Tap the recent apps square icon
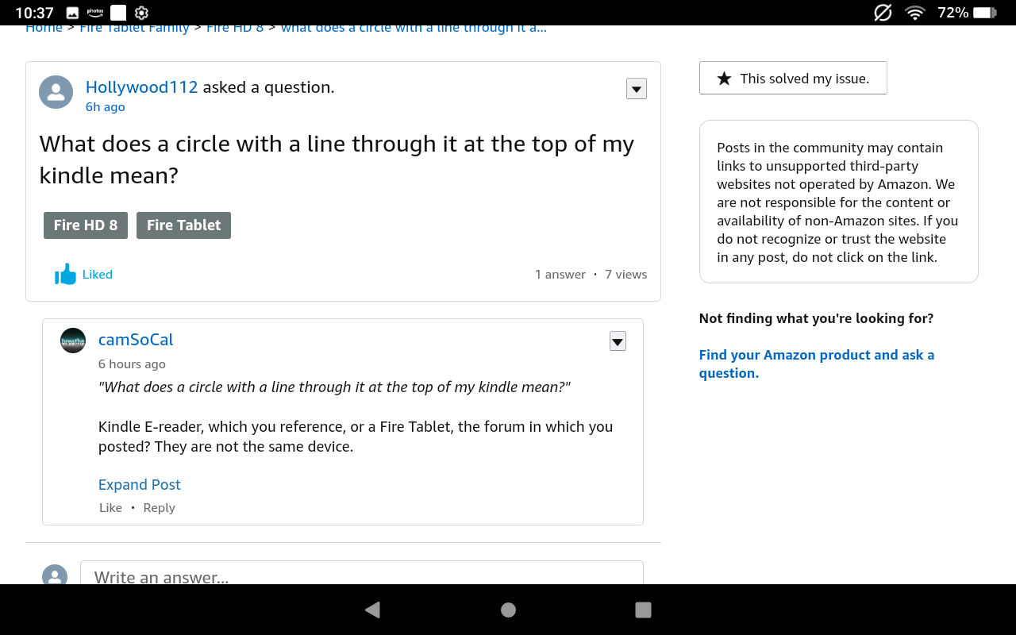This screenshot has height=635, width=1016. pyautogui.click(x=644, y=610)
